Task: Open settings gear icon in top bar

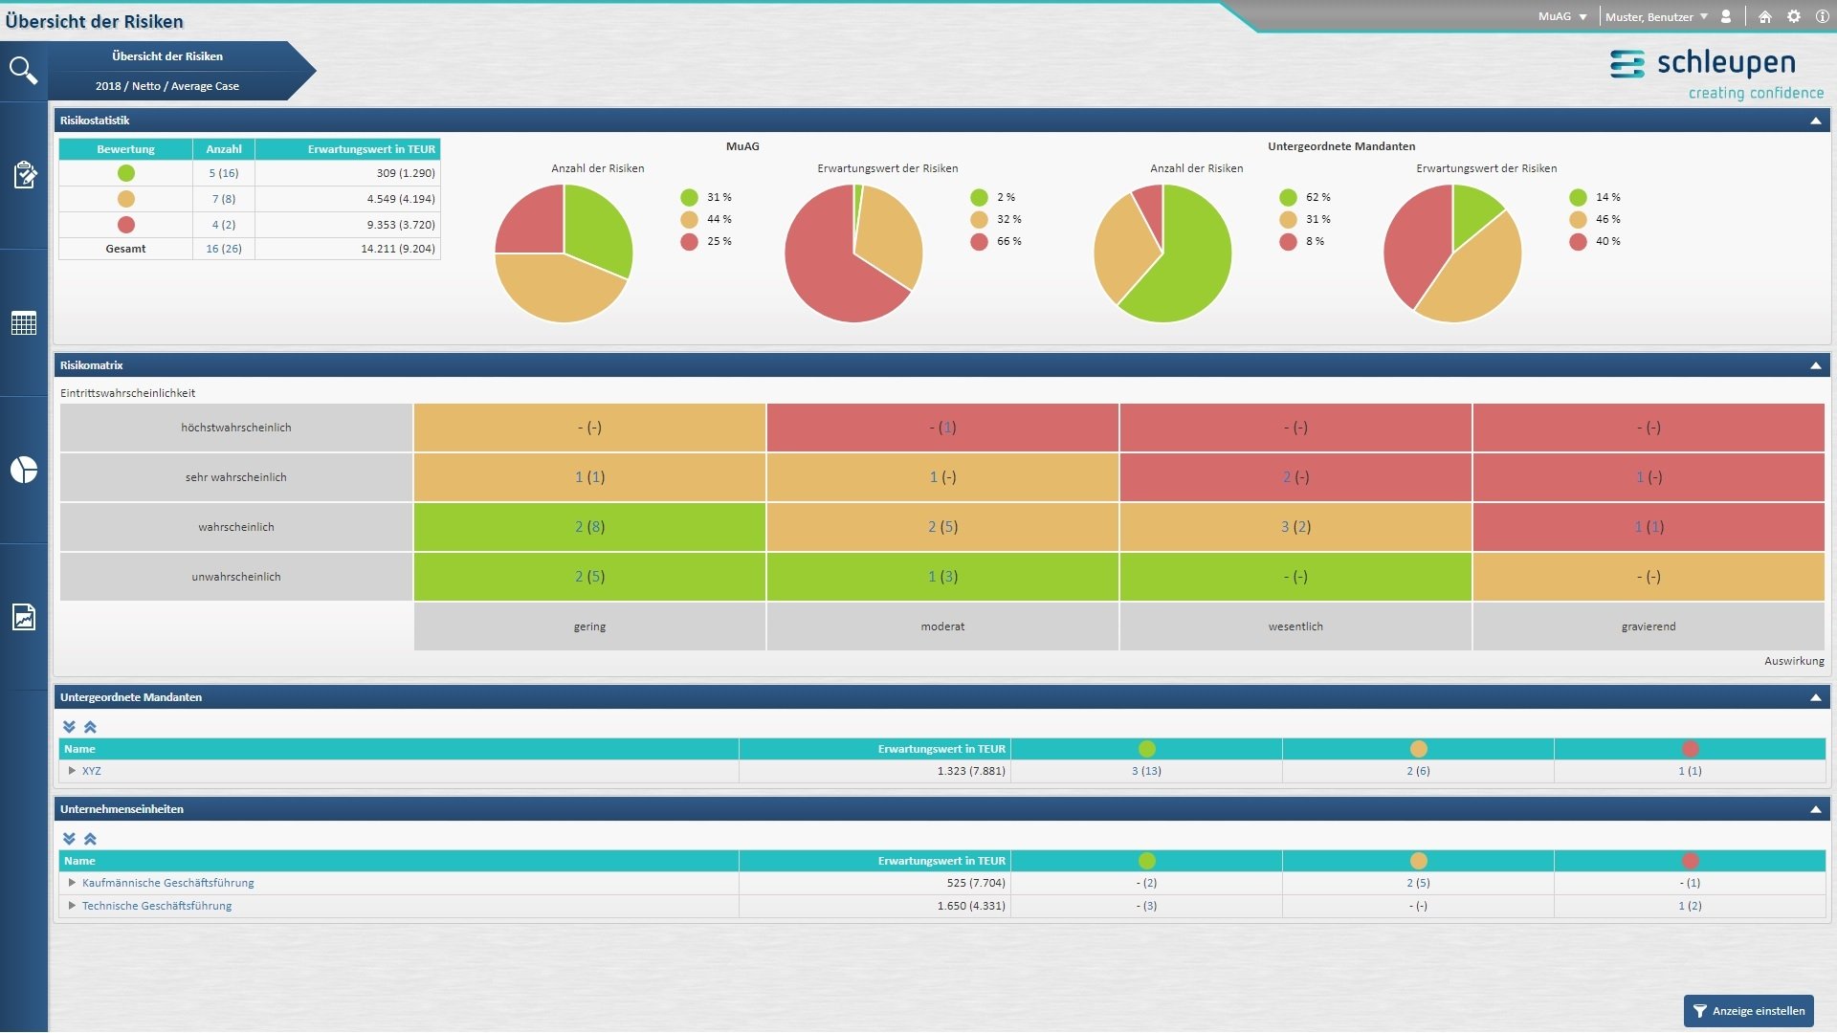Action: [1794, 16]
